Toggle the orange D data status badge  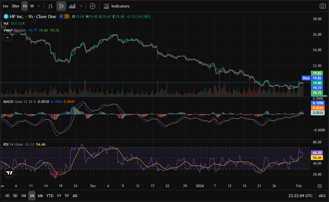(x=67, y=16)
